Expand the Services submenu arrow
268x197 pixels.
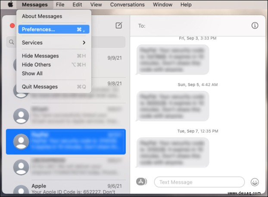84,42
